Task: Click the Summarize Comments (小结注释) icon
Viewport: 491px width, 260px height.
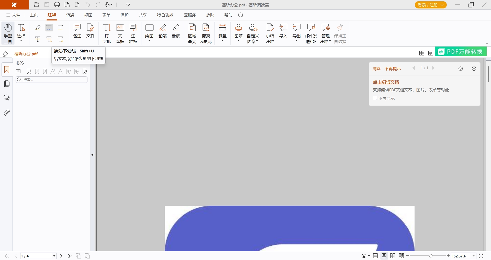Action: (270, 33)
